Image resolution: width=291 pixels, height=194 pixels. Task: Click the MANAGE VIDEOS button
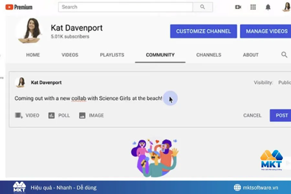tap(266, 31)
